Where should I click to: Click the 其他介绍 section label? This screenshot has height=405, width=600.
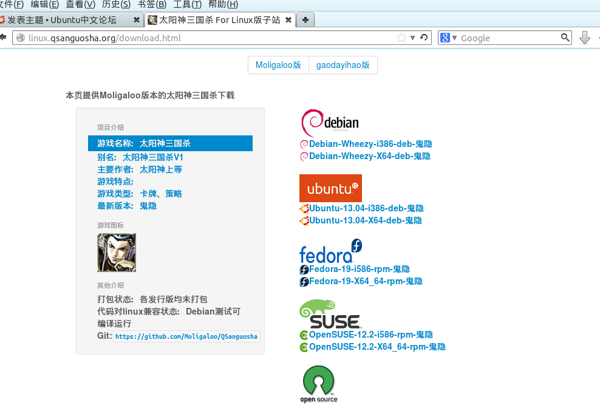click(111, 285)
